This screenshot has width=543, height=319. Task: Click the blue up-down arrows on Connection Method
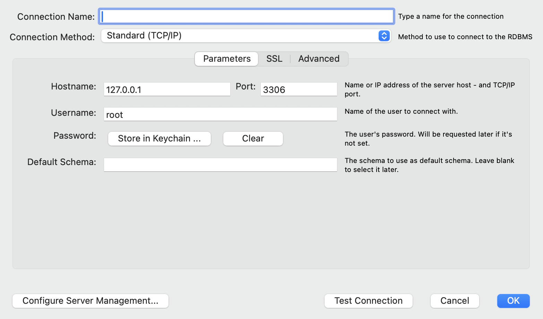(x=384, y=36)
